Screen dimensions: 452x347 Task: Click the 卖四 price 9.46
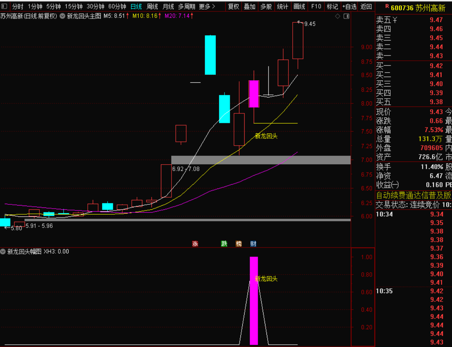tap(436, 29)
